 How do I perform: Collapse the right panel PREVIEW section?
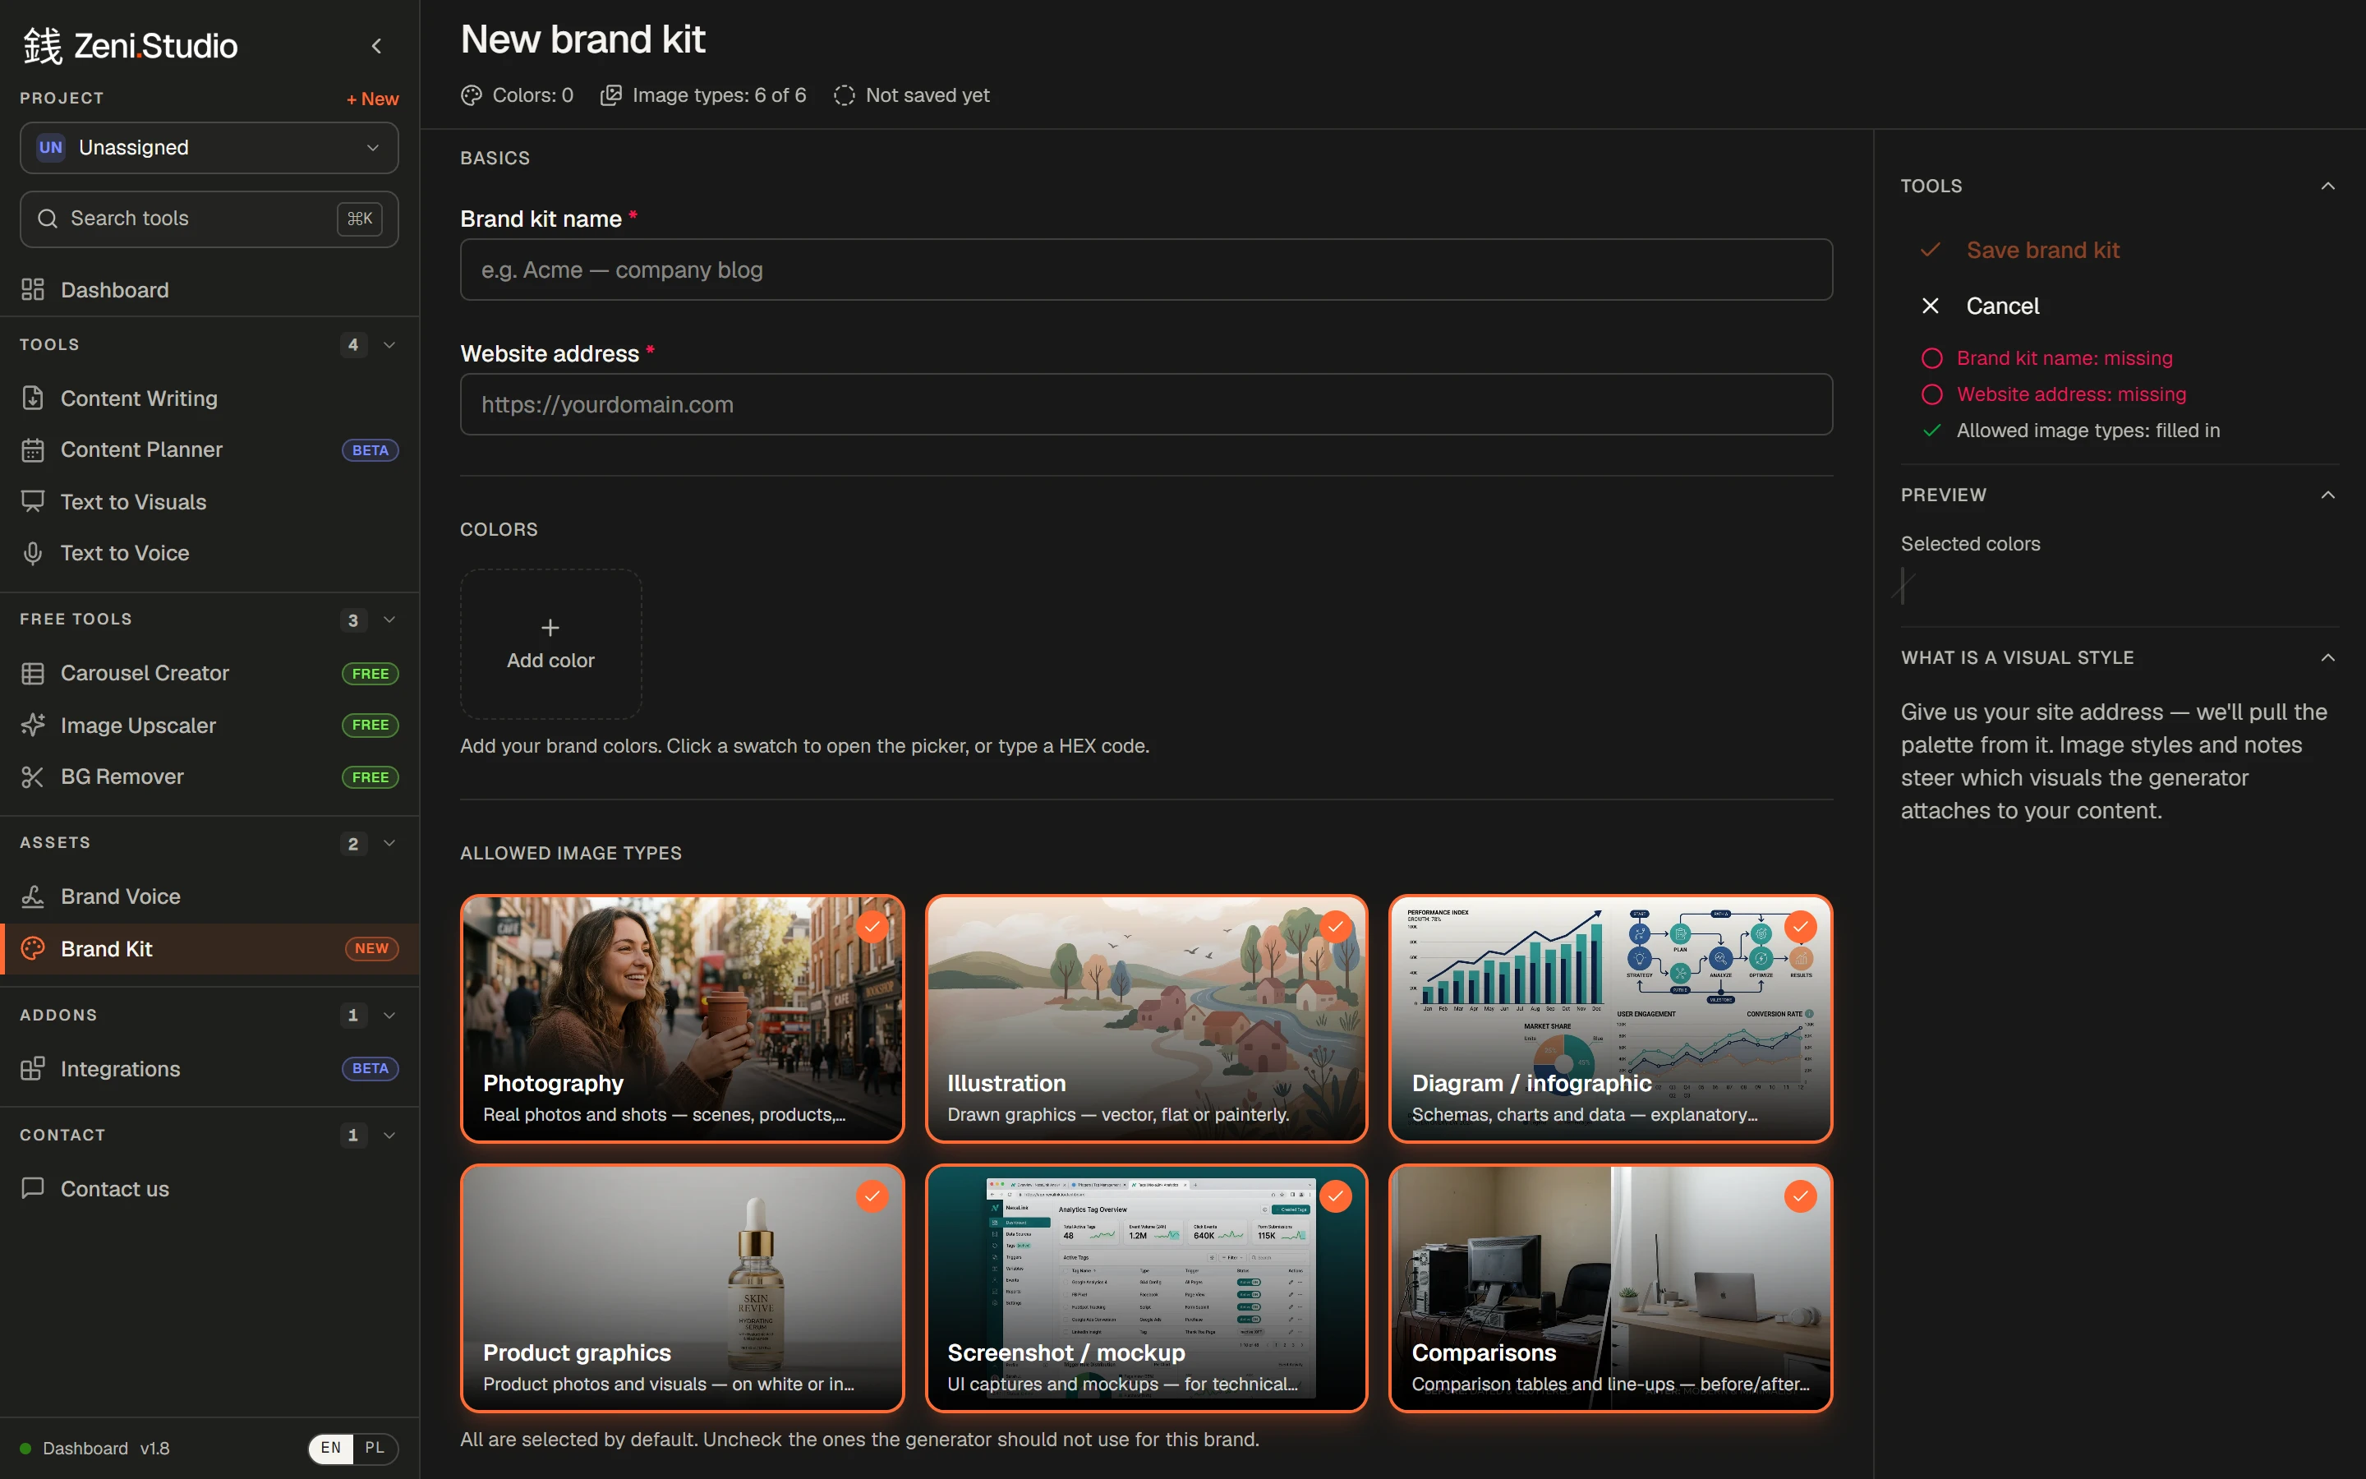2328,495
